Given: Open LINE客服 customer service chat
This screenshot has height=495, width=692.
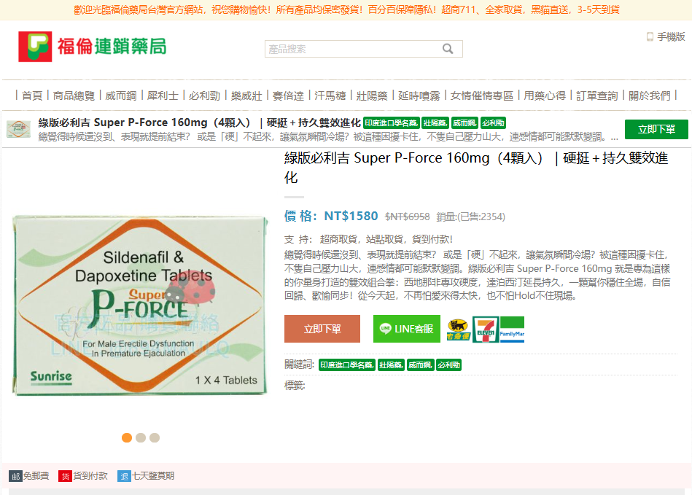Looking at the screenshot, I should point(405,329).
